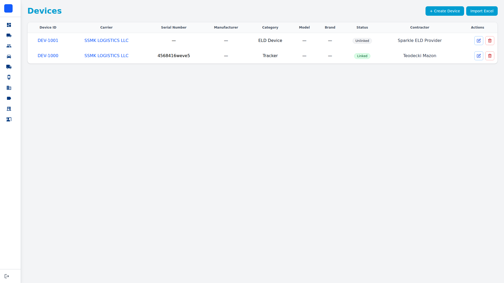Toggle the Linked status badge on DEV-1000
Image resolution: width=504 pixels, height=283 pixels.
pos(362,56)
